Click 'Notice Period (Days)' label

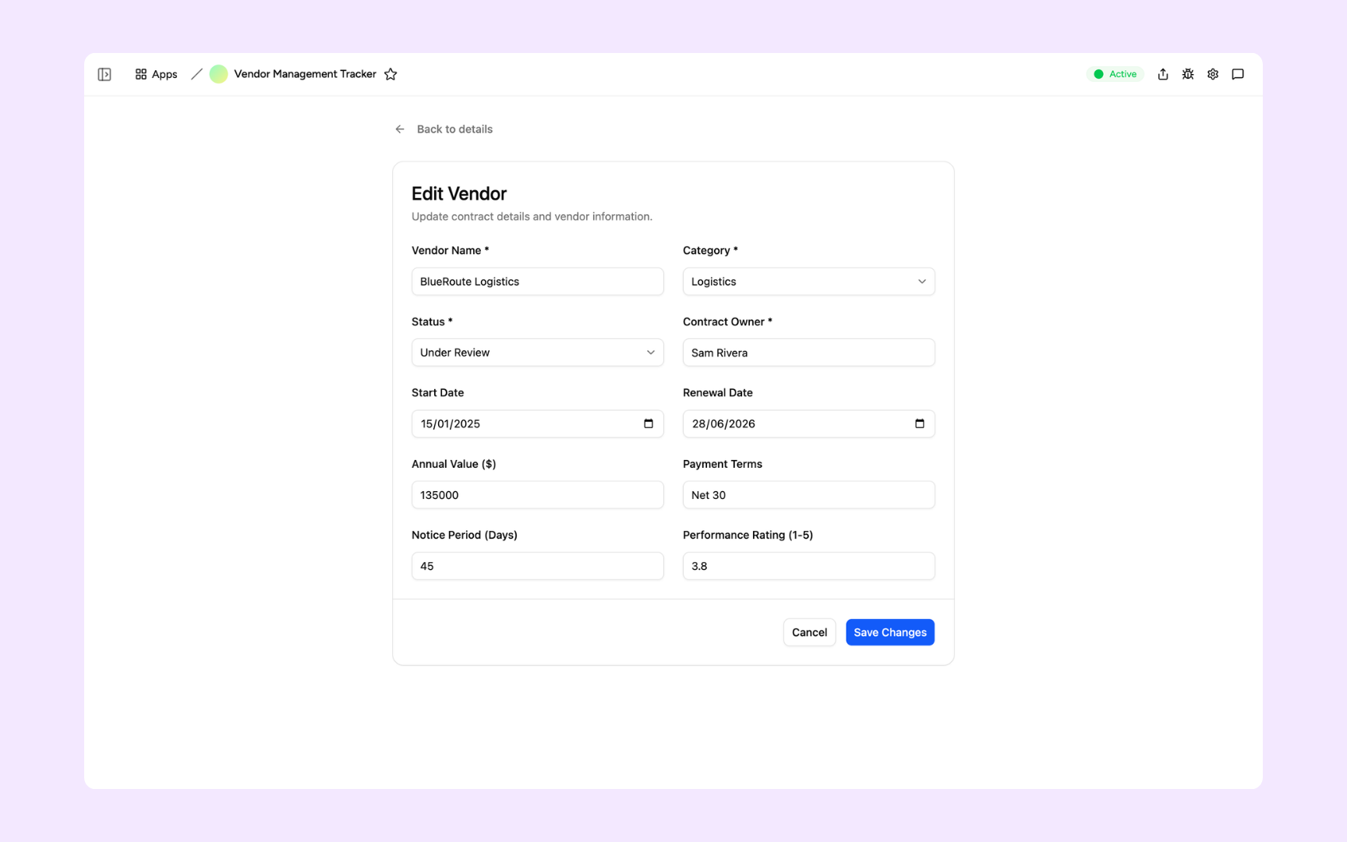pyautogui.click(x=465, y=535)
